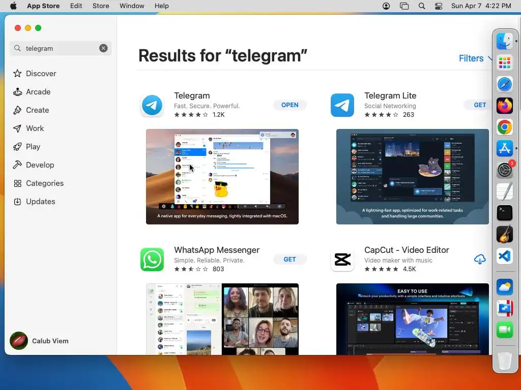Open the Updates section

pos(34,201)
